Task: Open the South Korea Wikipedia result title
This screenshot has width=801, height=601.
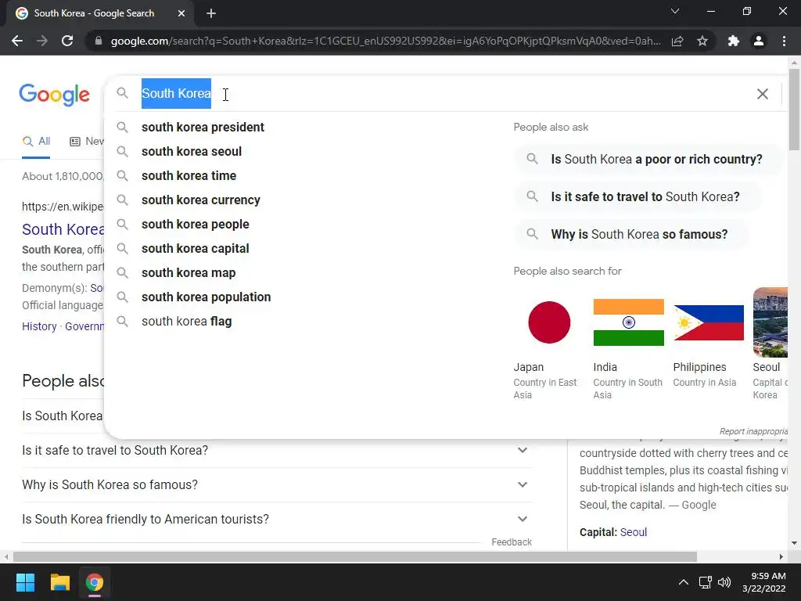Action: tap(63, 229)
